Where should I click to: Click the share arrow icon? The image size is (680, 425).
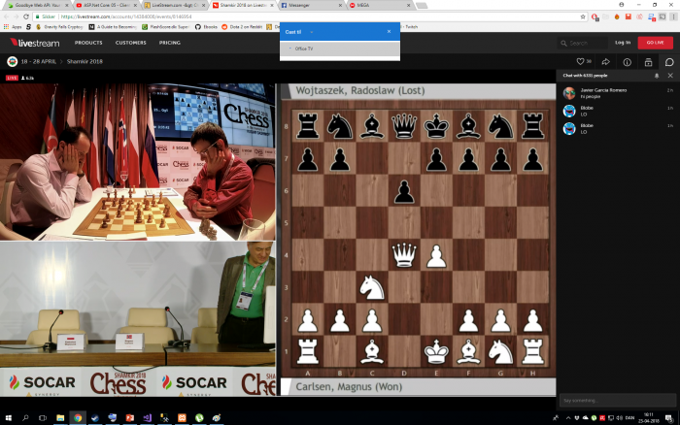[x=604, y=62]
